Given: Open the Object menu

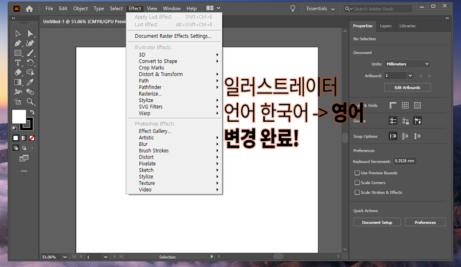Looking at the screenshot, I should tap(80, 9).
